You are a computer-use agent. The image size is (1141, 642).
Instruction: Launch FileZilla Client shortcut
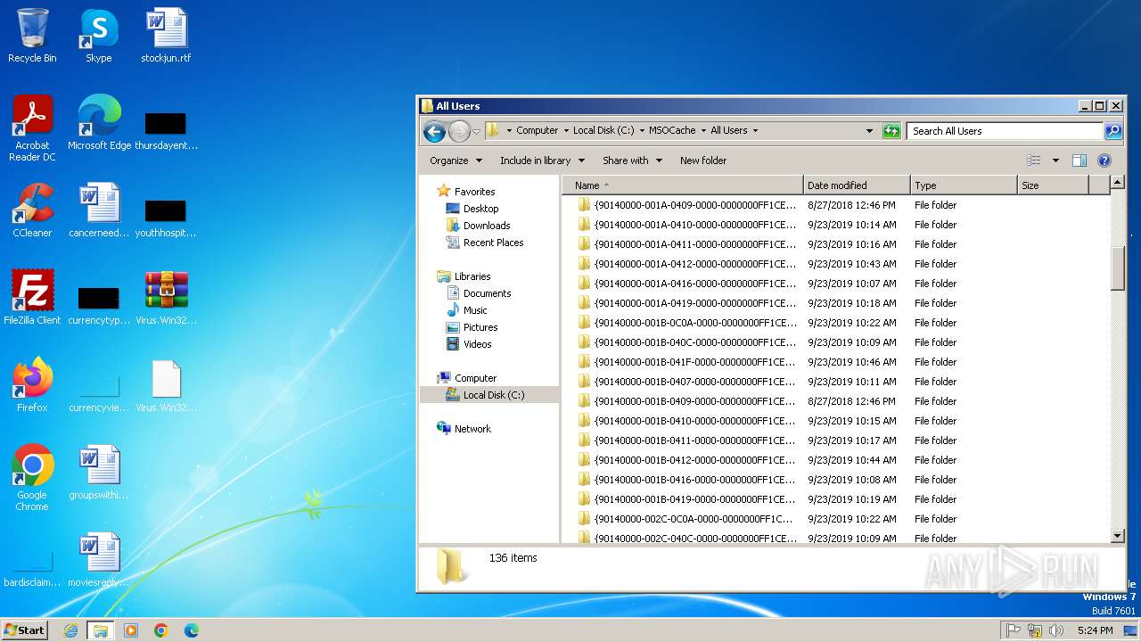32,298
